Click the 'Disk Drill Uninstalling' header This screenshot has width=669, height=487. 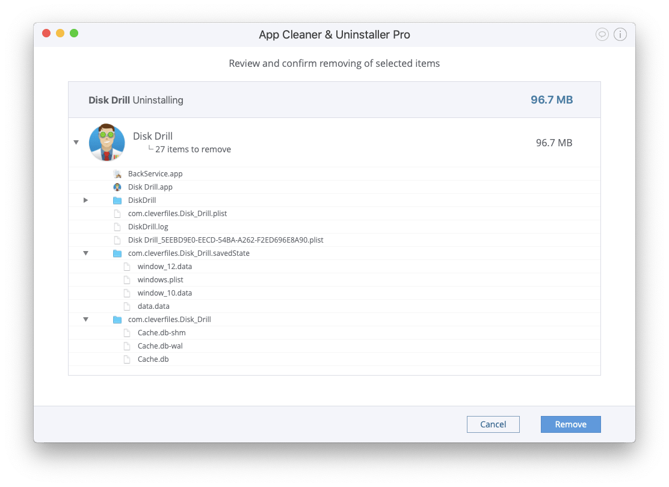(136, 101)
